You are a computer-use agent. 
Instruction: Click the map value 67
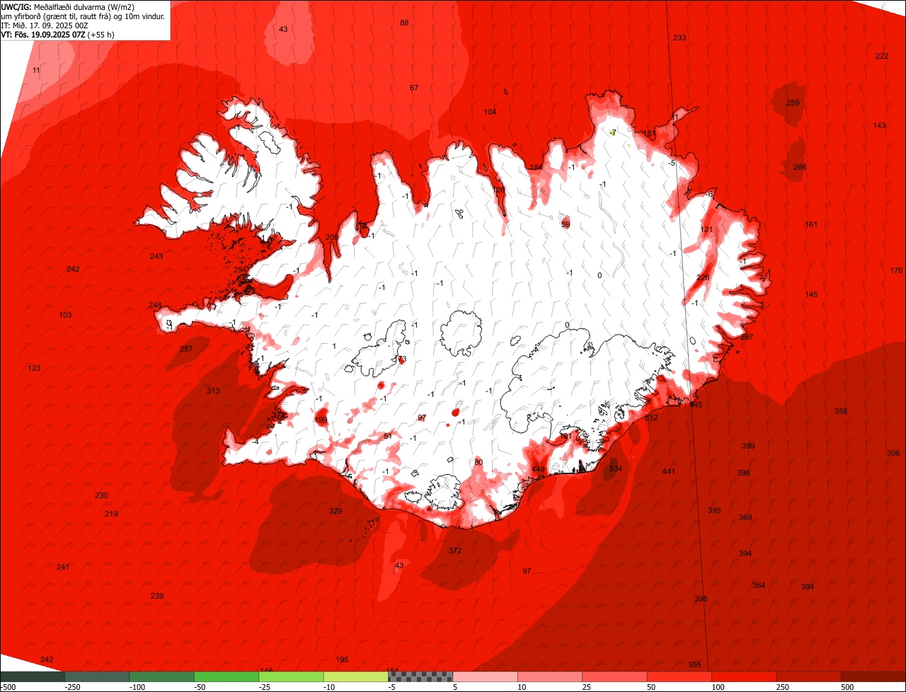414,88
